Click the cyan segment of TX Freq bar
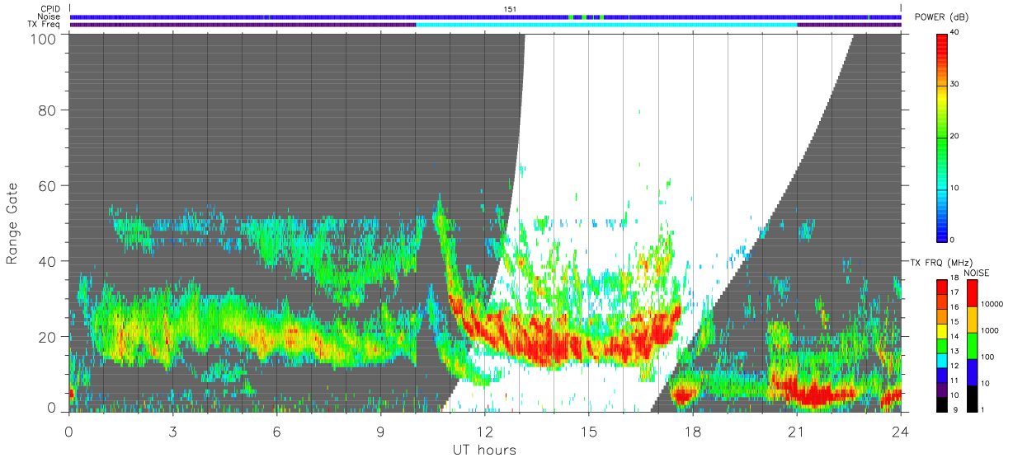 (x=606, y=25)
